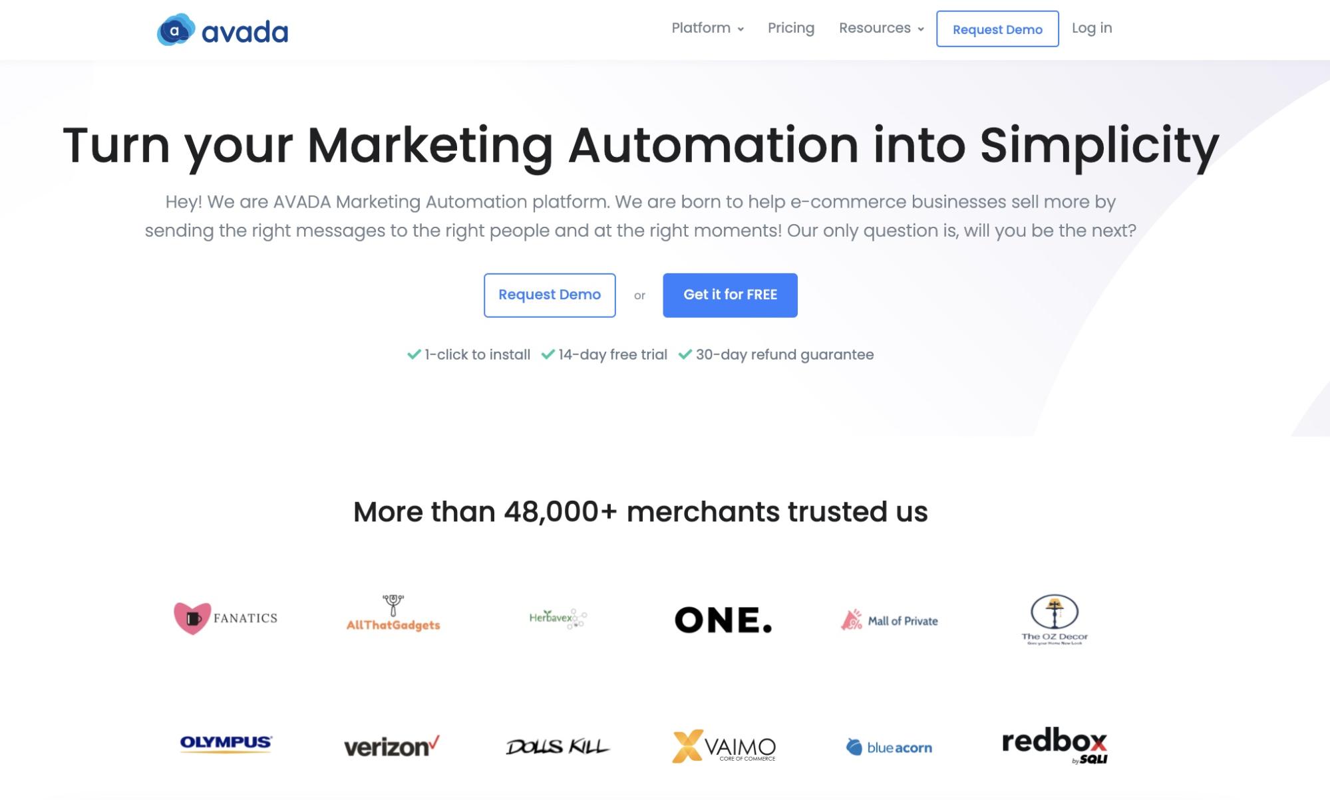Click the ONE merchant logo thumbnail
Image resolution: width=1330 pixels, height=800 pixels.
[x=723, y=618]
